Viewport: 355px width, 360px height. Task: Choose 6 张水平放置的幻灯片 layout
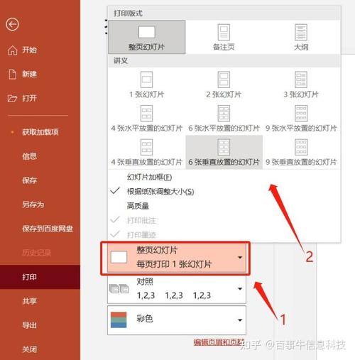(224, 119)
